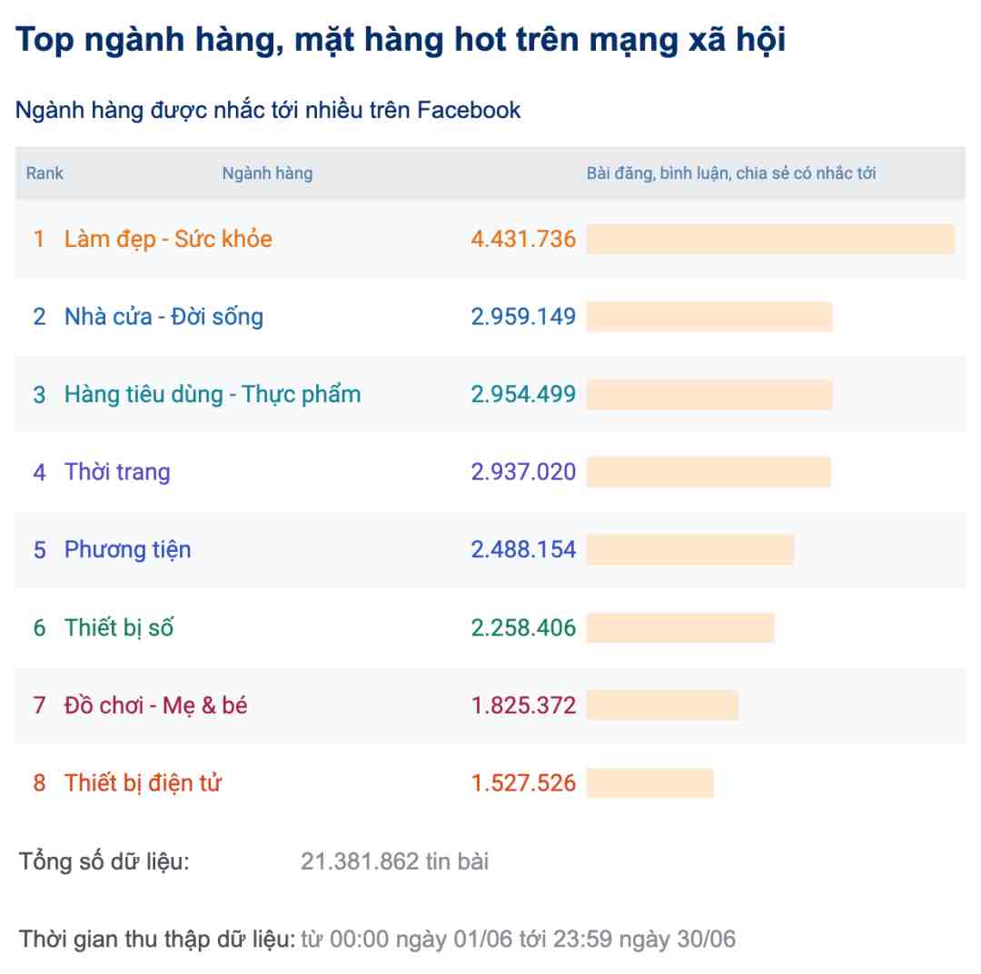
Task: Click the 'Bài đăng, bình luận, chia sẻ' column header
Action: pyautogui.click(x=730, y=173)
